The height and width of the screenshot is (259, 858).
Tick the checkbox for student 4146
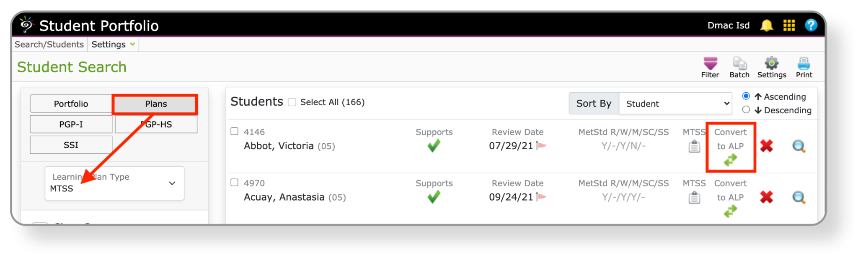(235, 132)
